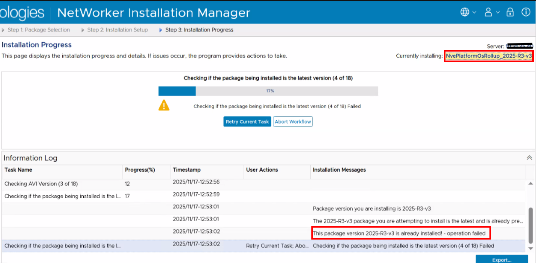The image size is (536, 263).
Task: Click the Retry Current Task button
Action: 247,121
